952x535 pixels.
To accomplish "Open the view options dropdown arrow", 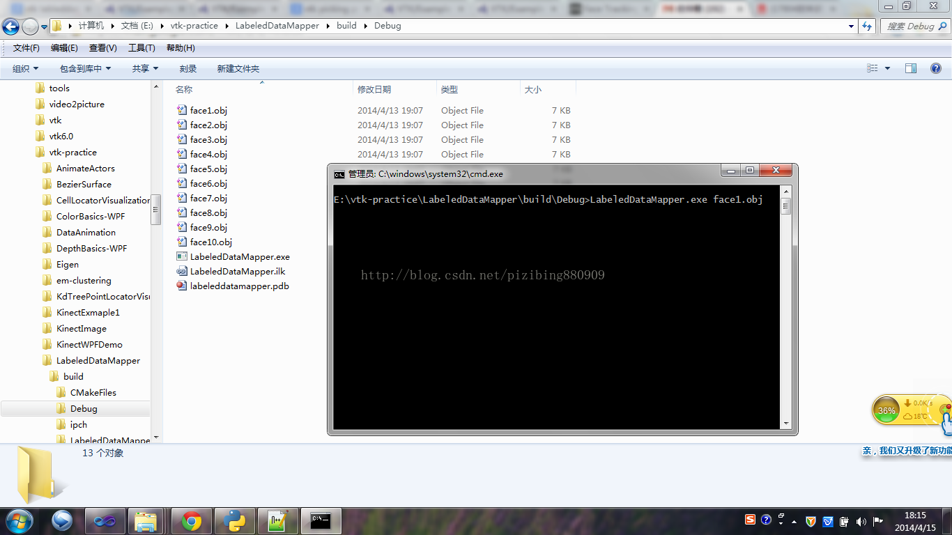I will (887, 68).
